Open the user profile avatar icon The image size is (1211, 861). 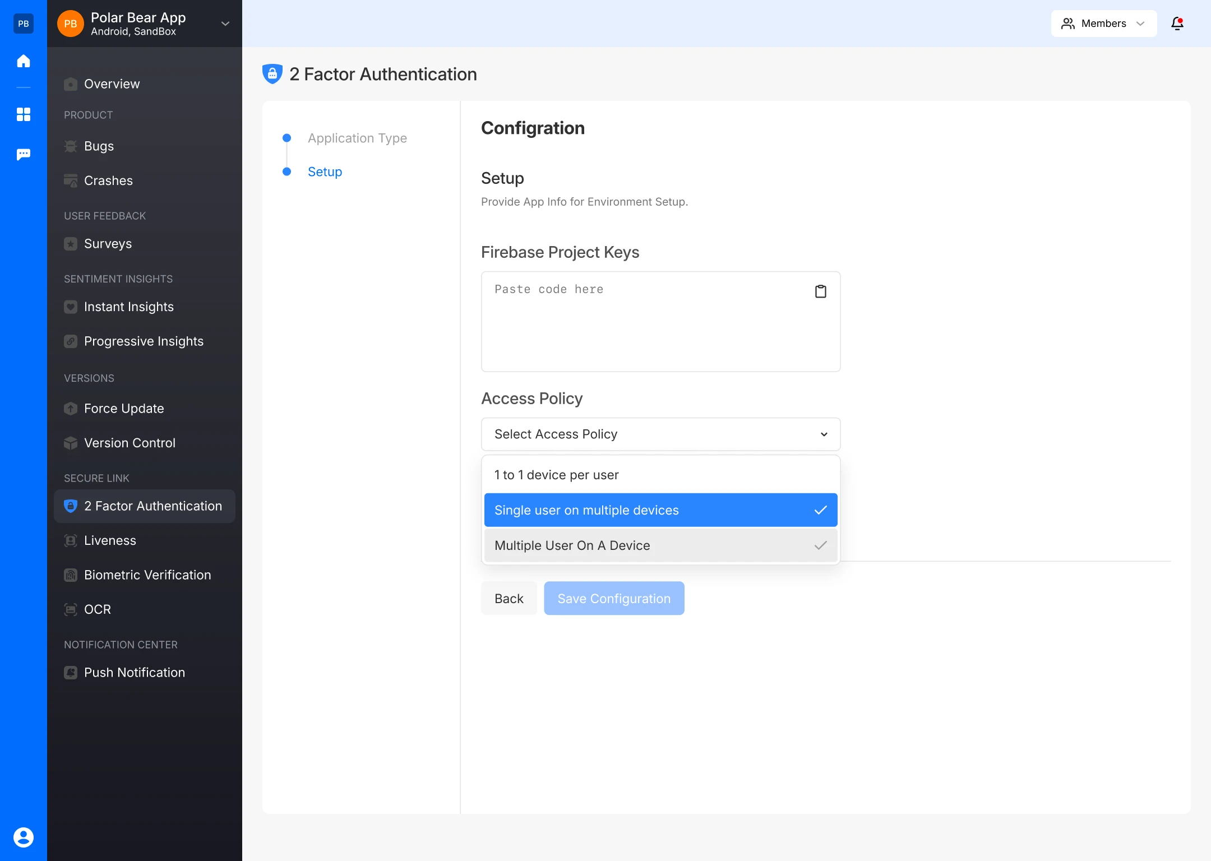click(x=24, y=837)
